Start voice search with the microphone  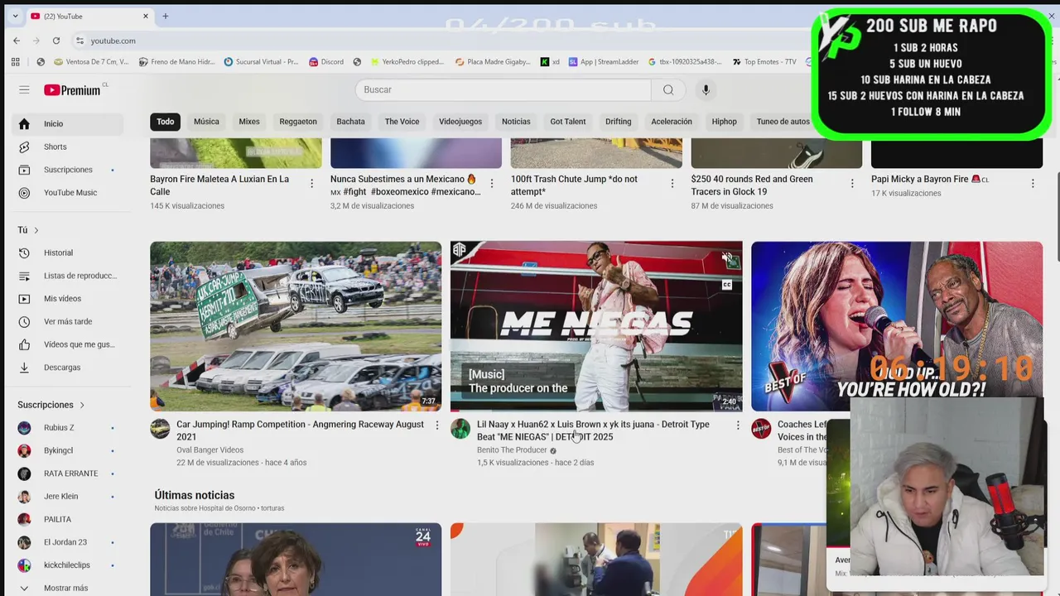point(706,89)
